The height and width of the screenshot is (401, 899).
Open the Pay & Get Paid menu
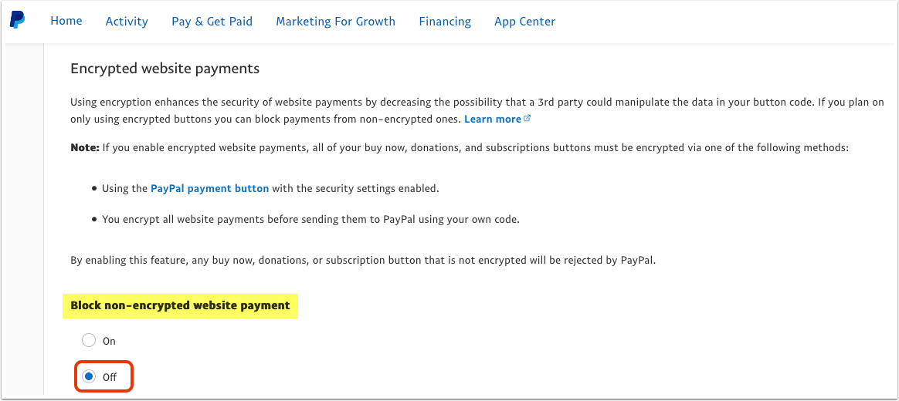coord(212,22)
